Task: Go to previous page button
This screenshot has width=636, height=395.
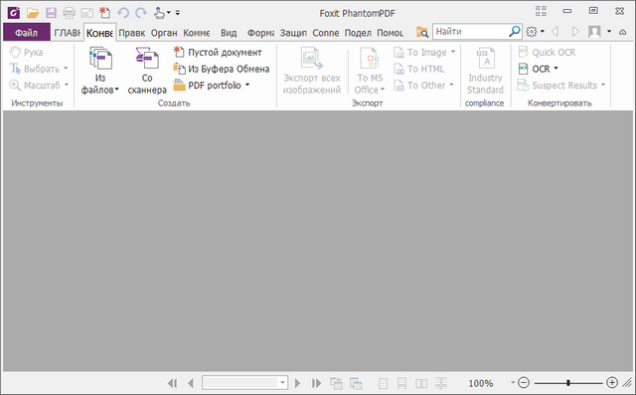Action: click(x=190, y=383)
